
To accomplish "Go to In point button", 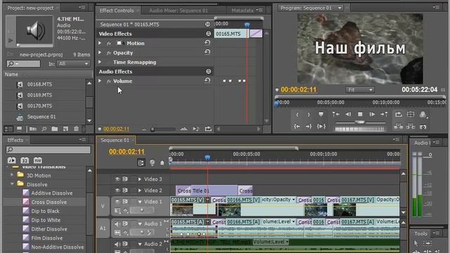I will [297, 126].
